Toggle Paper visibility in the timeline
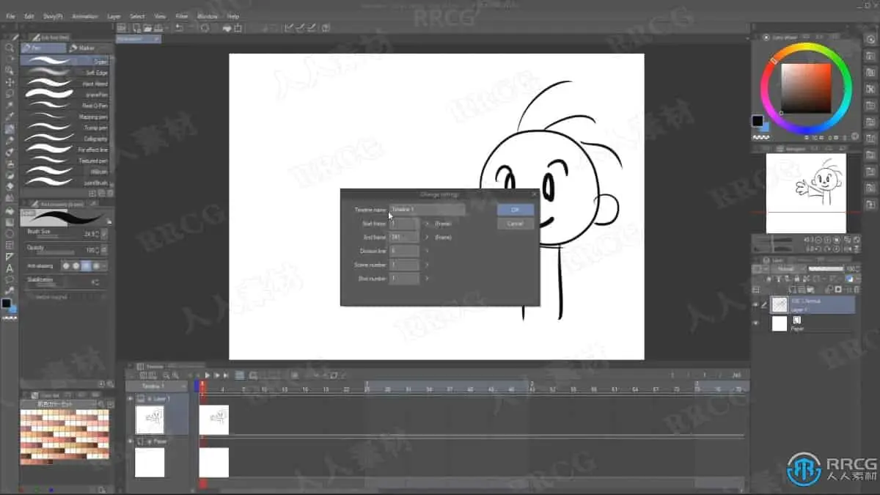880x495 pixels. point(131,441)
